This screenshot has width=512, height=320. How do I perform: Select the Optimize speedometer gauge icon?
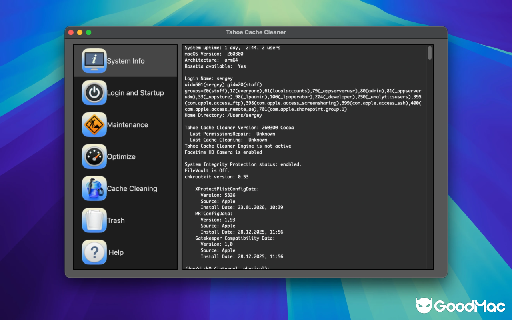[94, 156]
